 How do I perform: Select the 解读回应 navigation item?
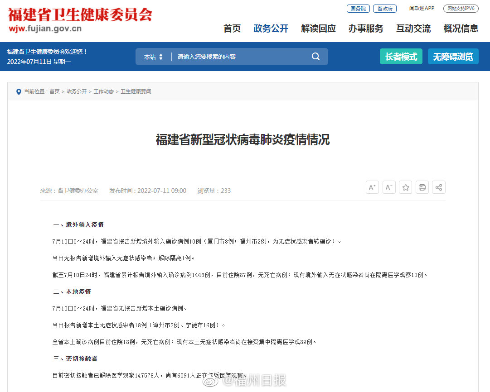click(318, 29)
